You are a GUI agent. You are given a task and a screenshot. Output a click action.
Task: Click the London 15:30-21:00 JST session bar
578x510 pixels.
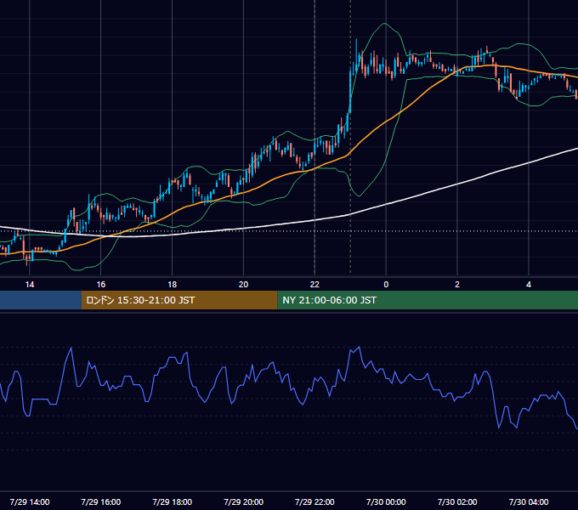(x=179, y=300)
